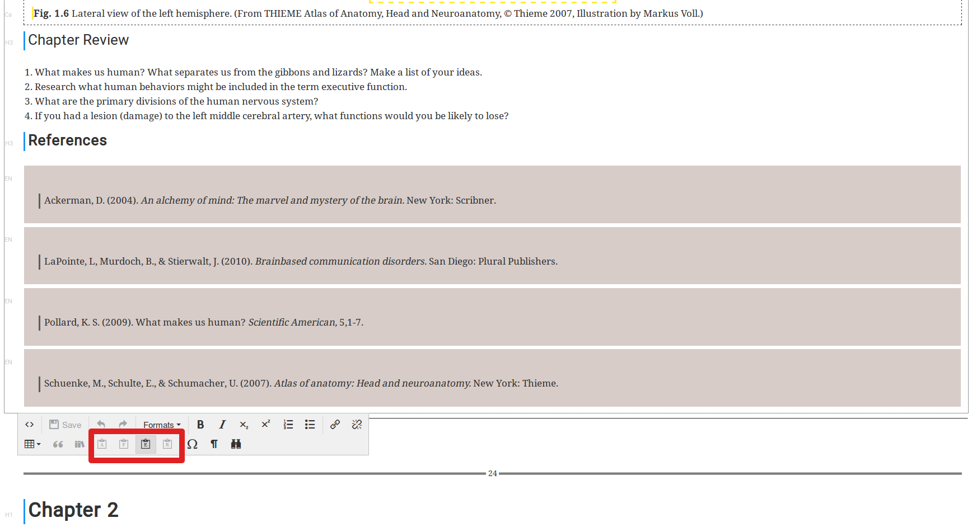The height and width of the screenshot is (527, 972).
Task: Click the insert link icon
Action: 335,425
